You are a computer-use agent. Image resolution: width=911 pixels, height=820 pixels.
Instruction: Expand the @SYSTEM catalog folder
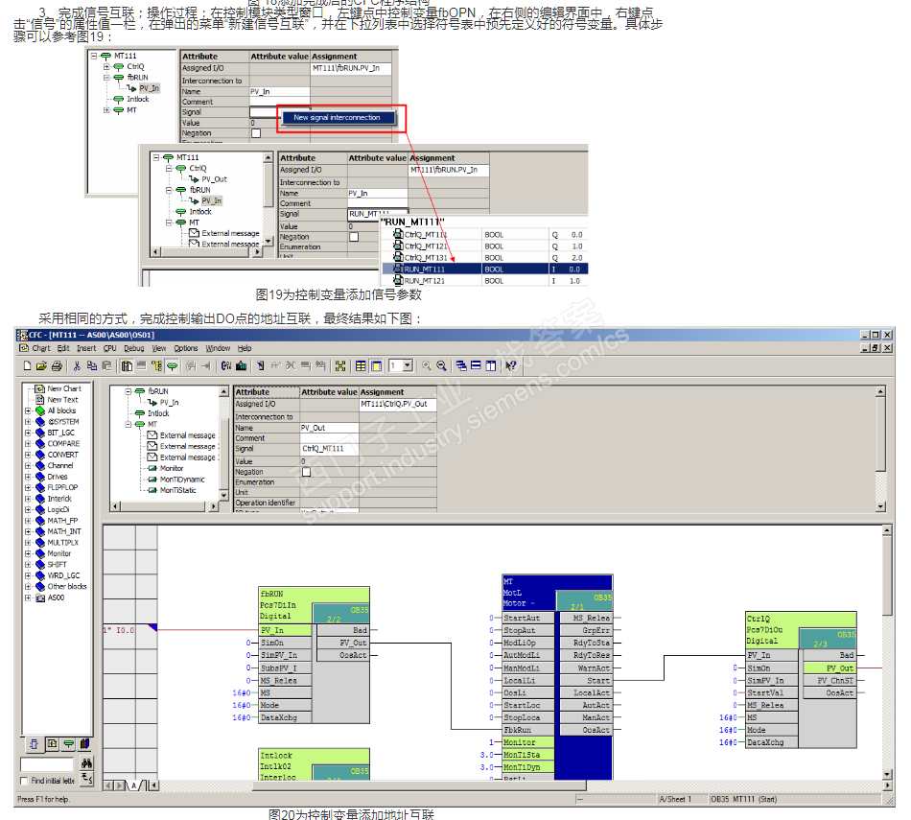pyautogui.click(x=28, y=422)
